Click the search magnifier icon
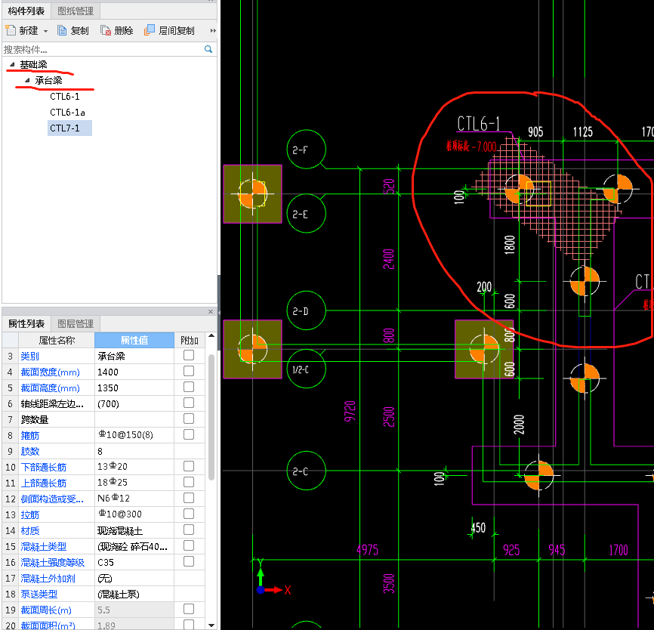 208,49
